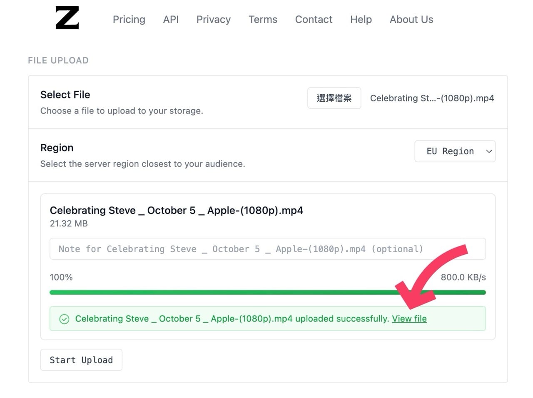Click the truncated selected file name
This screenshot has height=398, width=533.
tap(432, 98)
